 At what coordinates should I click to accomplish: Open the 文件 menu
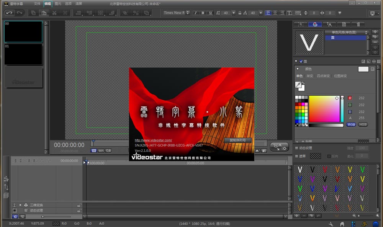(37, 4)
